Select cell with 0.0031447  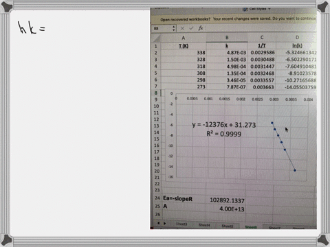pos(262,67)
